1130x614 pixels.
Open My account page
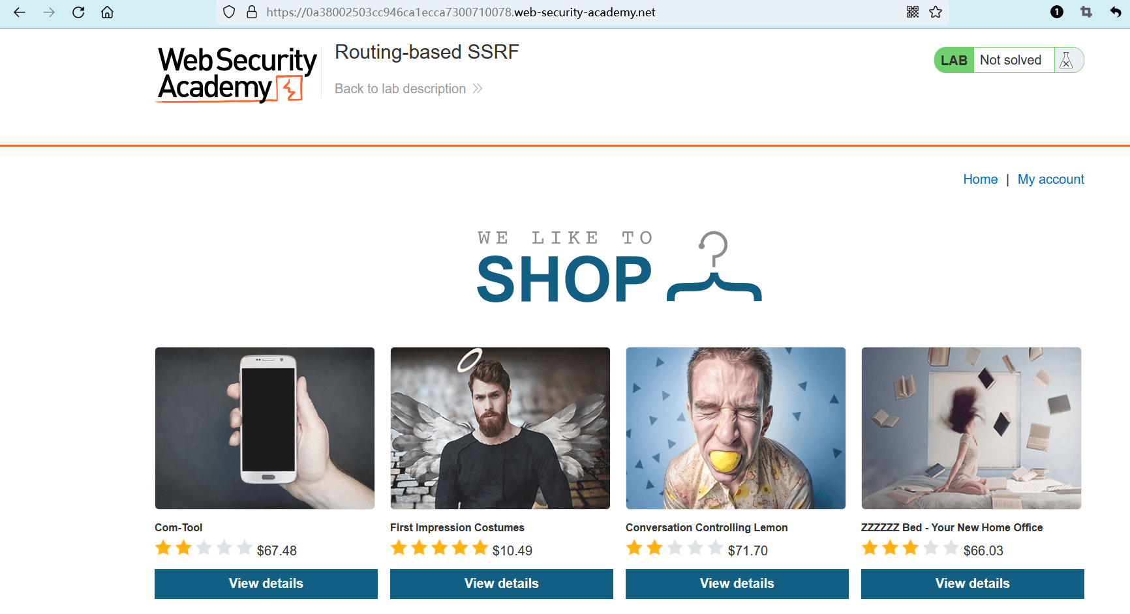point(1050,179)
